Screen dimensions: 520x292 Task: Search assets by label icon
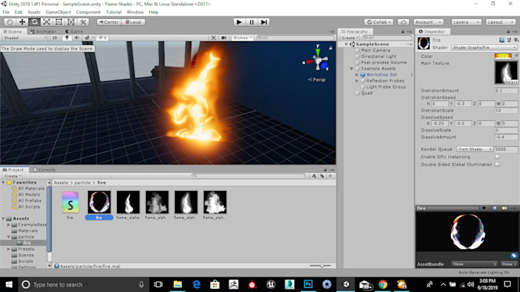pyautogui.click(x=322, y=176)
